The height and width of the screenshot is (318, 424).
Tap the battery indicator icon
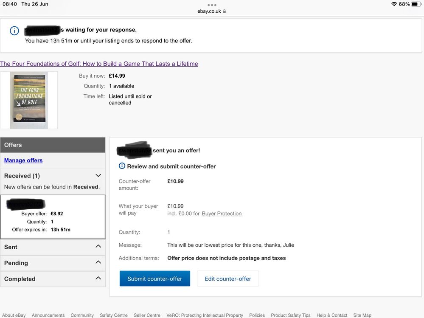(416, 4)
